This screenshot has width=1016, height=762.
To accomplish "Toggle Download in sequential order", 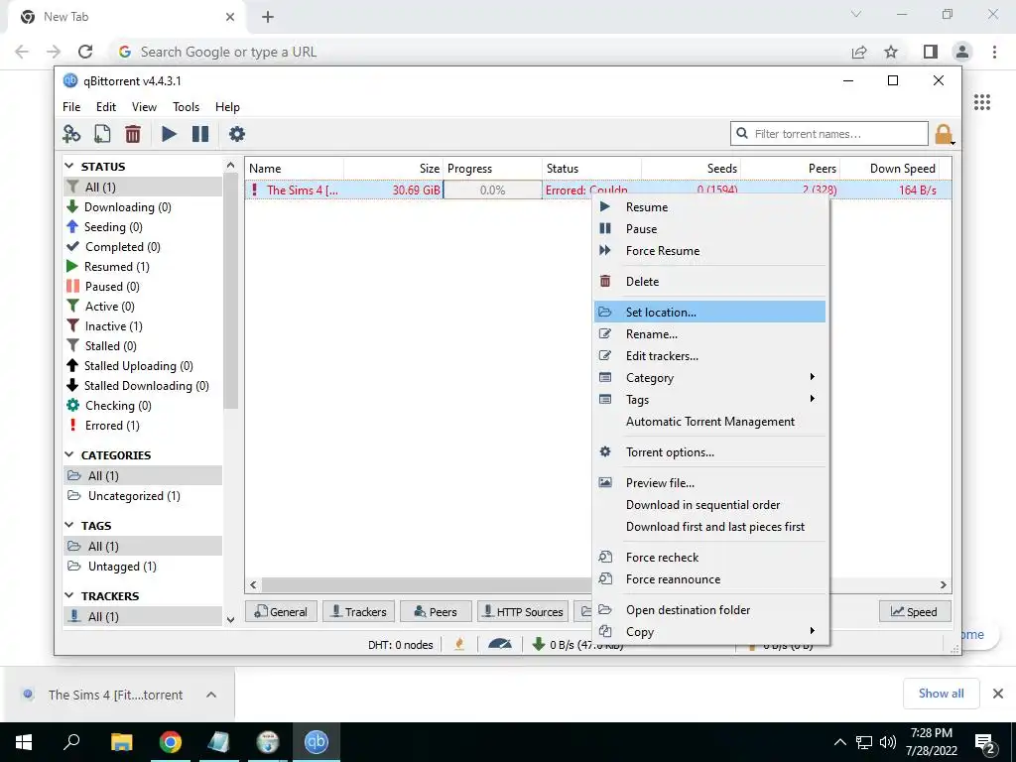I will (710, 505).
